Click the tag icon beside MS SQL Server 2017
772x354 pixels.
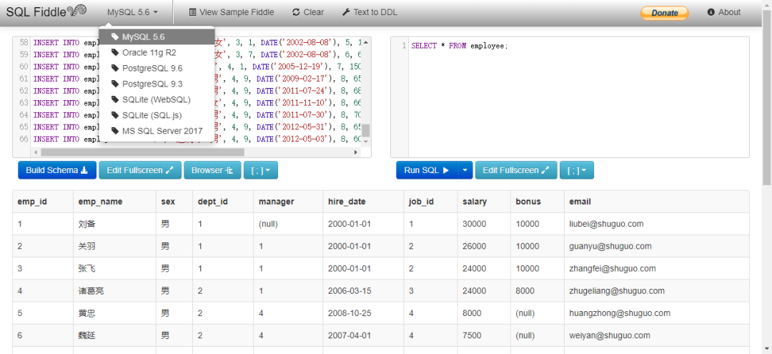[x=114, y=131]
